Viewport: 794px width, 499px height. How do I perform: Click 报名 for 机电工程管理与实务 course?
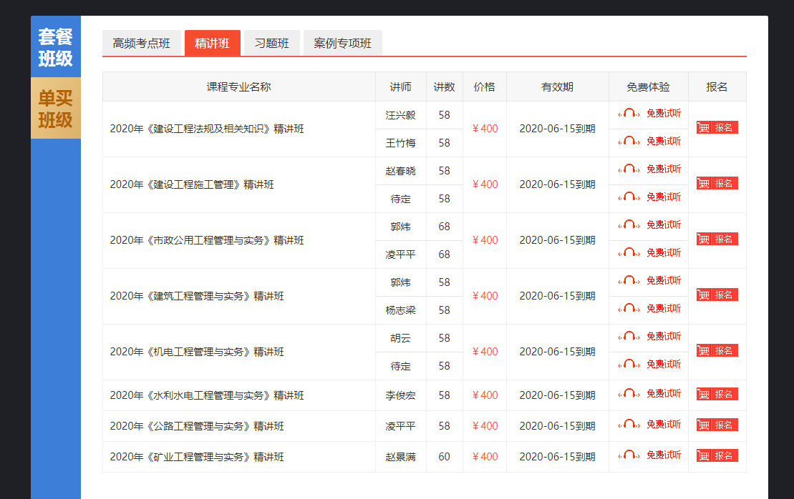point(717,350)
